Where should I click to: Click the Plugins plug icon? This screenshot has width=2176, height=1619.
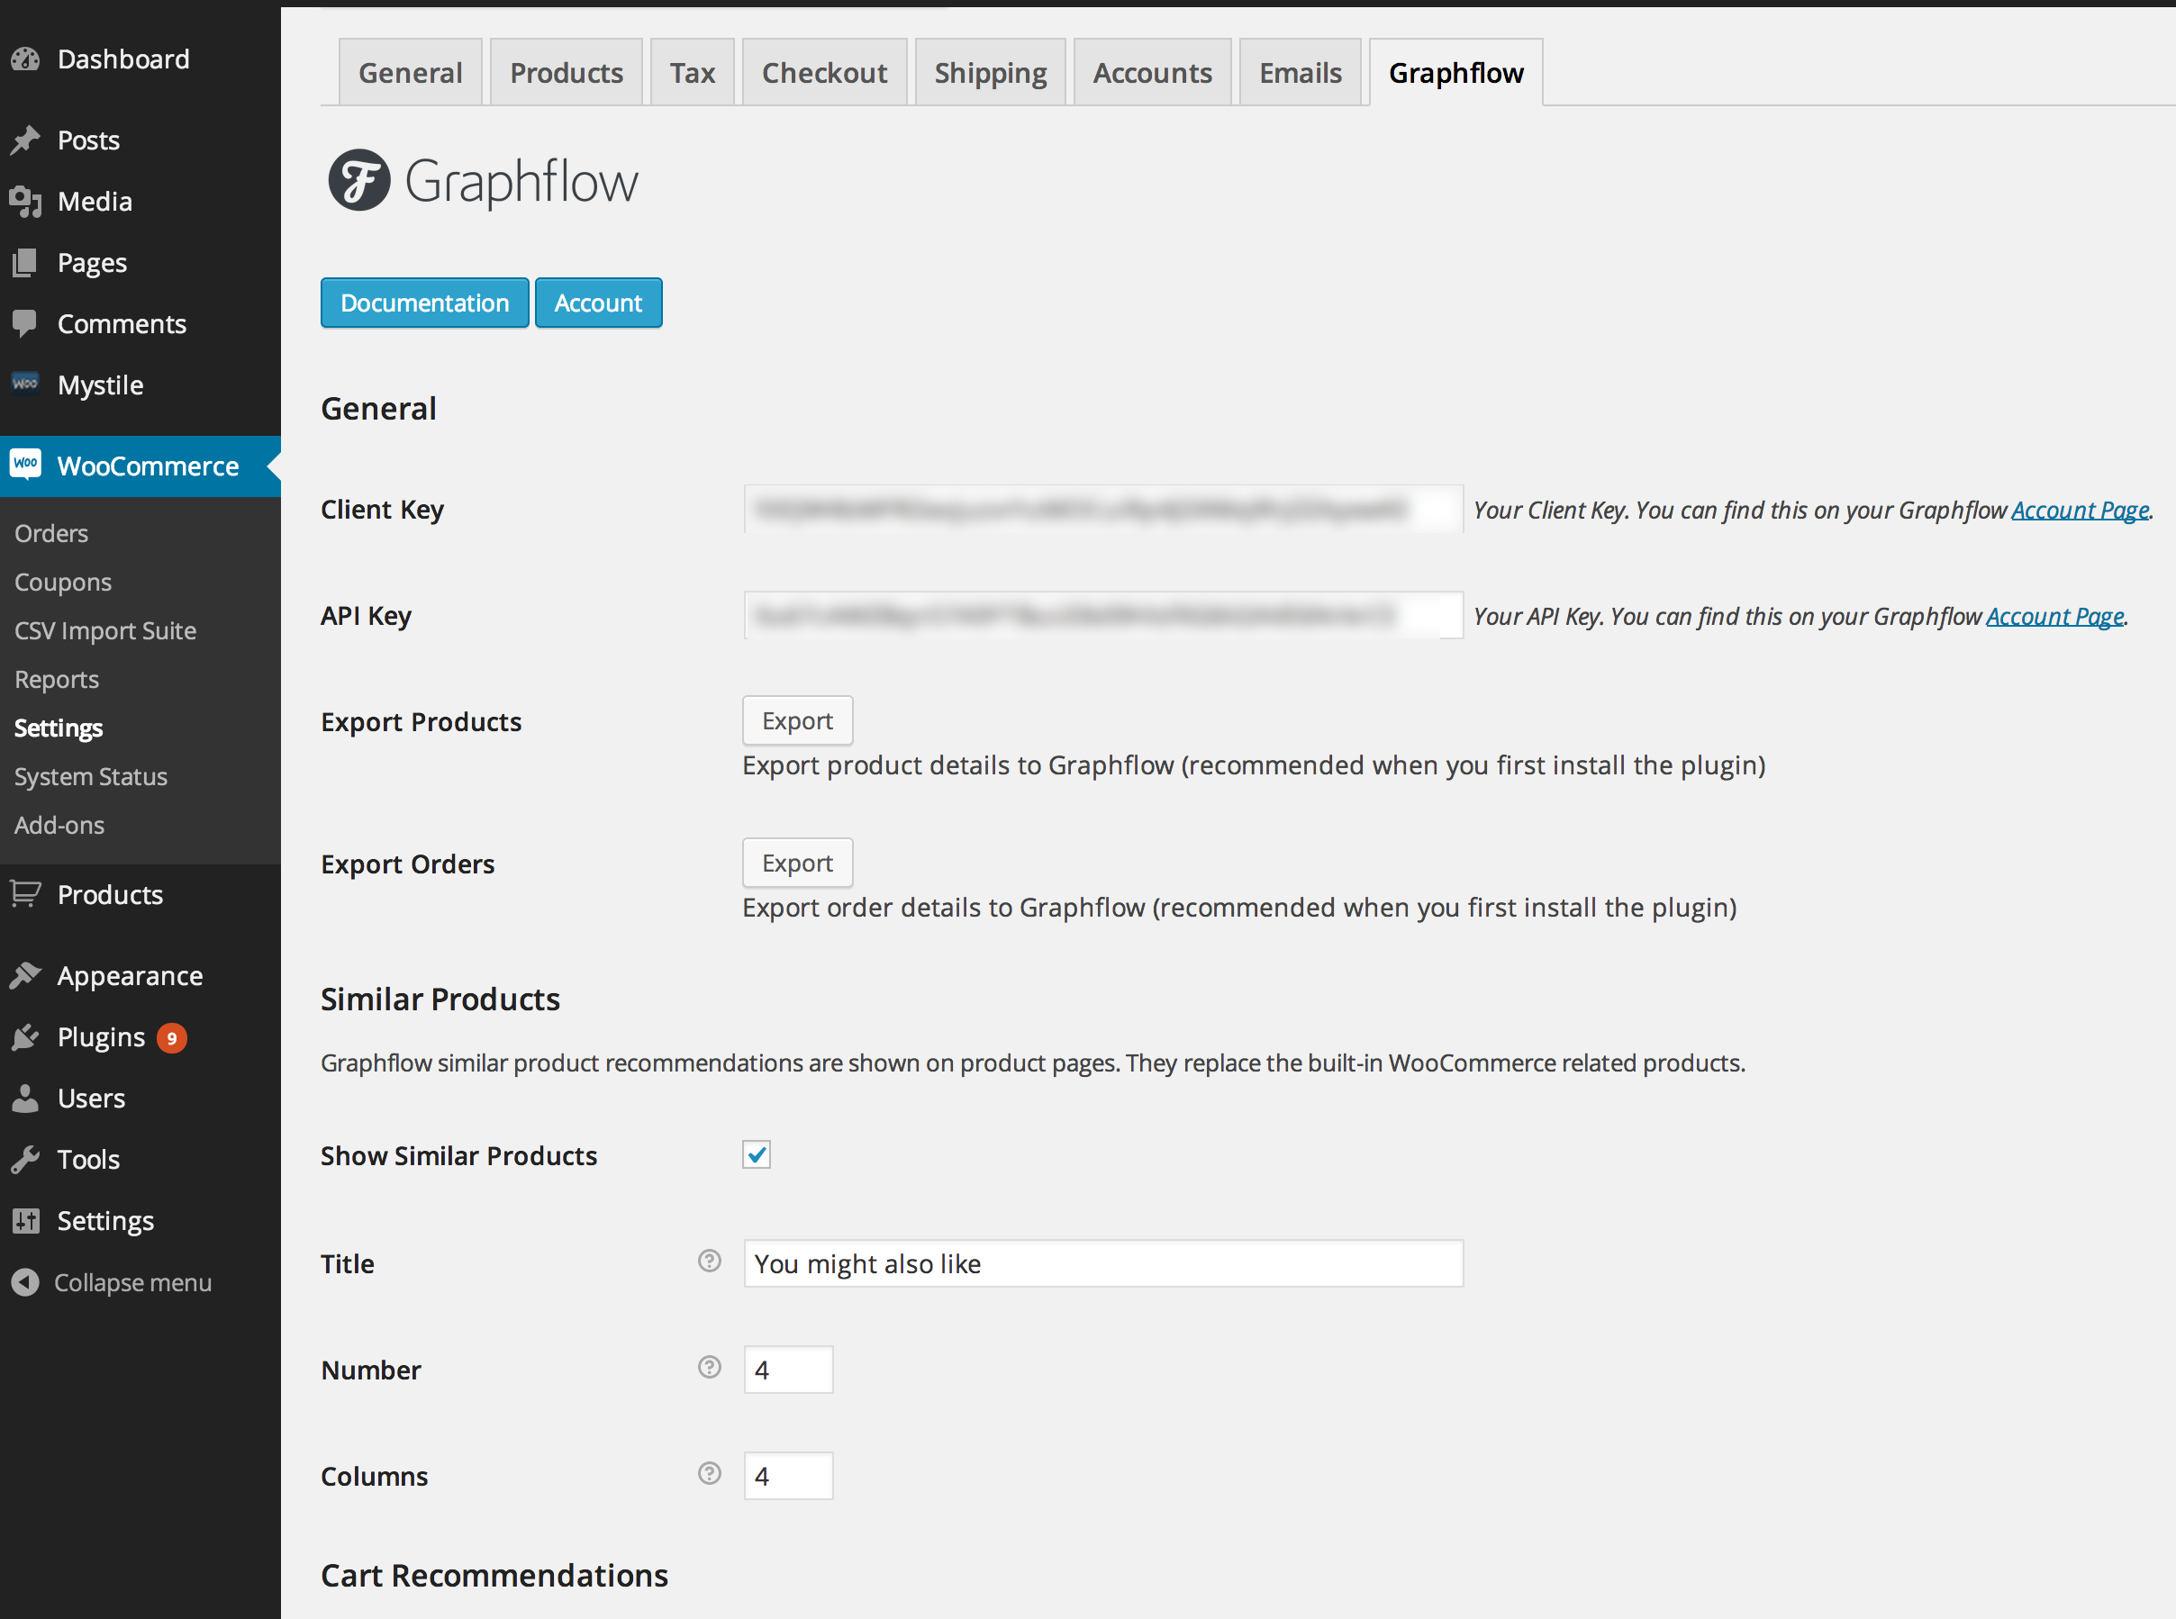coord(25,1037)
